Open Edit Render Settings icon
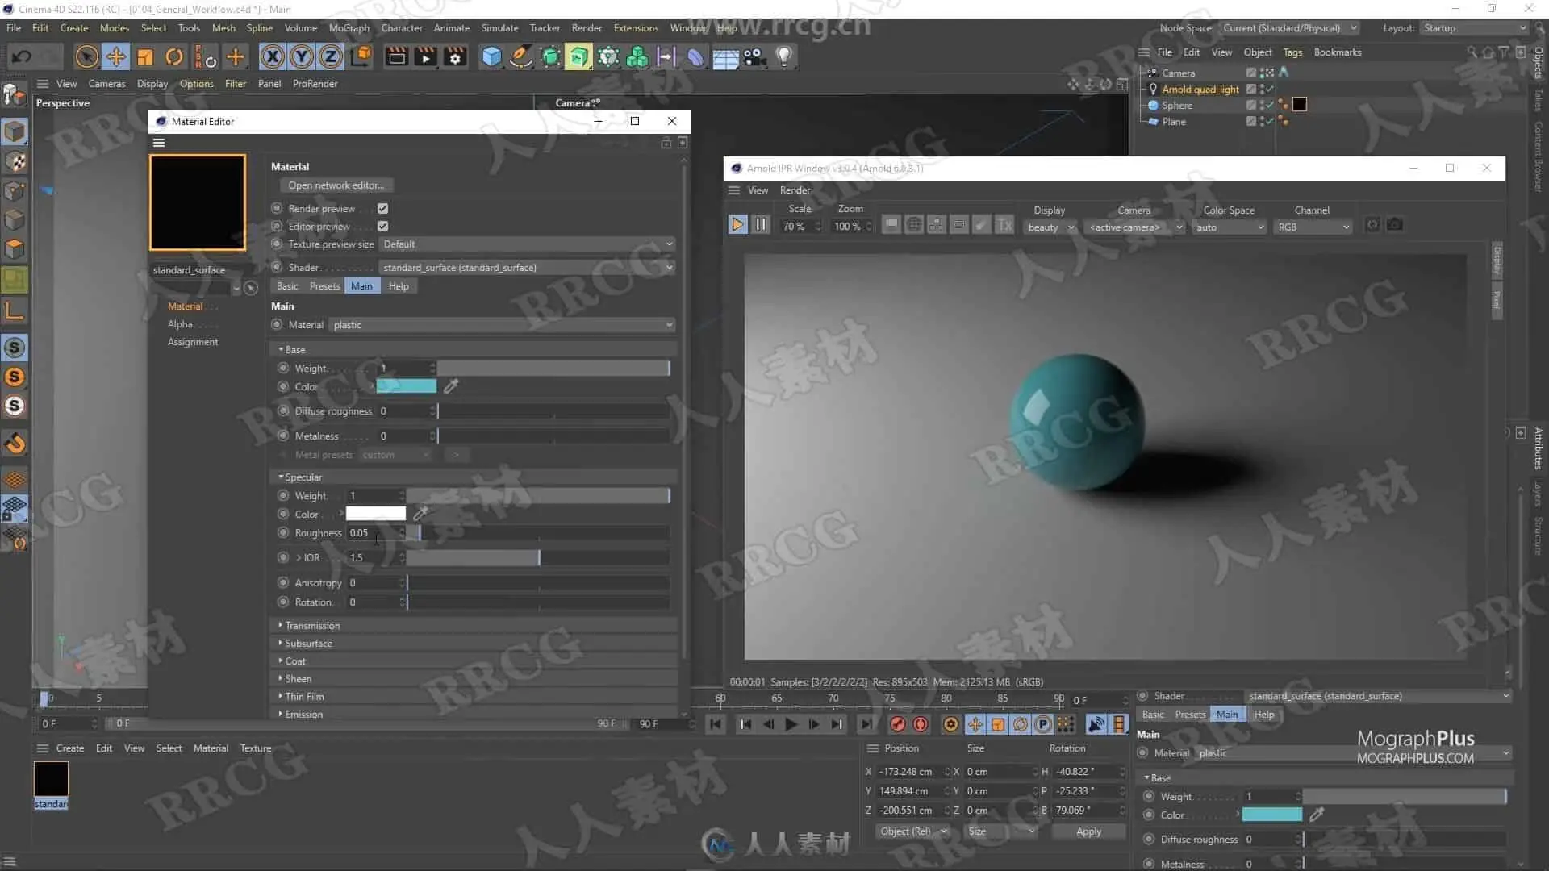The image size is (1549, 871). [455, 56]
